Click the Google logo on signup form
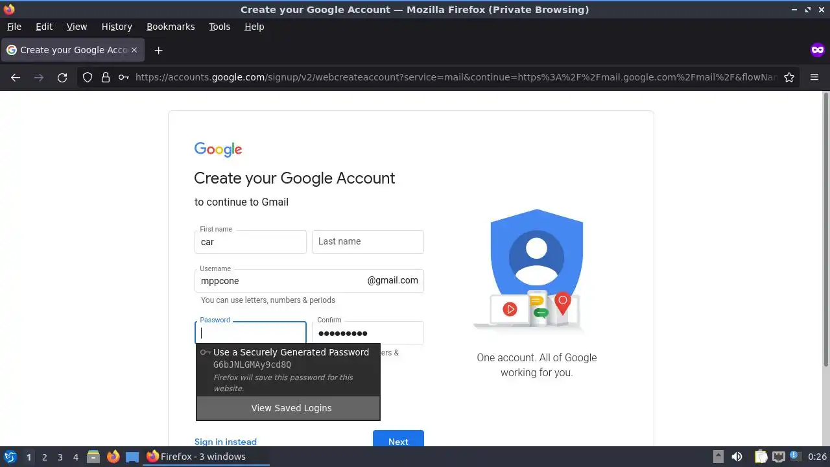The image size is (830, 467). 218,150
